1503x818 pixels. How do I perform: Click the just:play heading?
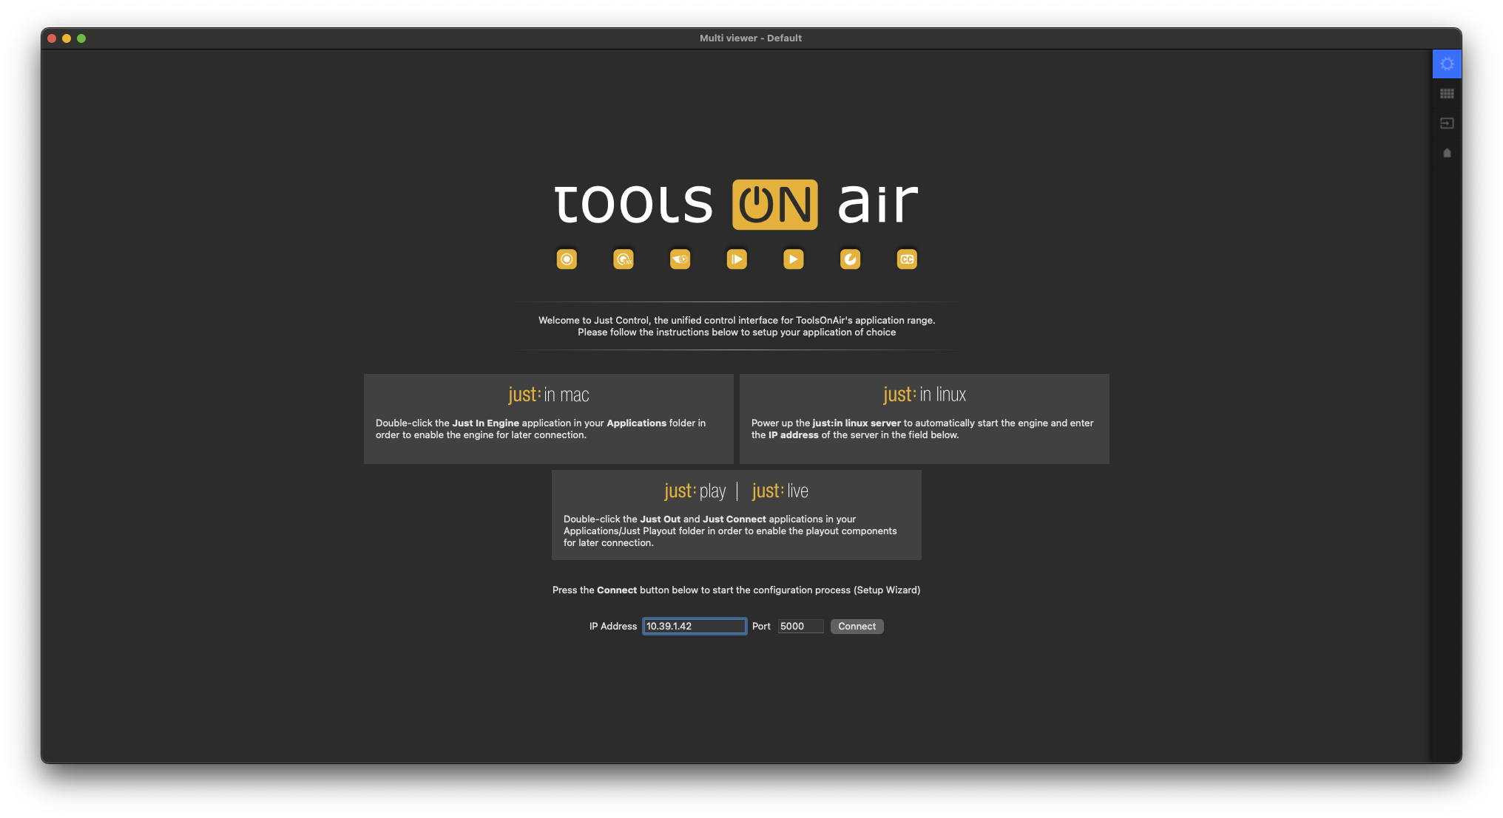(695, 491)
